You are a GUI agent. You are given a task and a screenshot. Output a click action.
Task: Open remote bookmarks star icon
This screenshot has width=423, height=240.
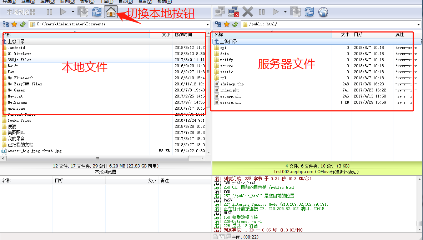[227, 24]
